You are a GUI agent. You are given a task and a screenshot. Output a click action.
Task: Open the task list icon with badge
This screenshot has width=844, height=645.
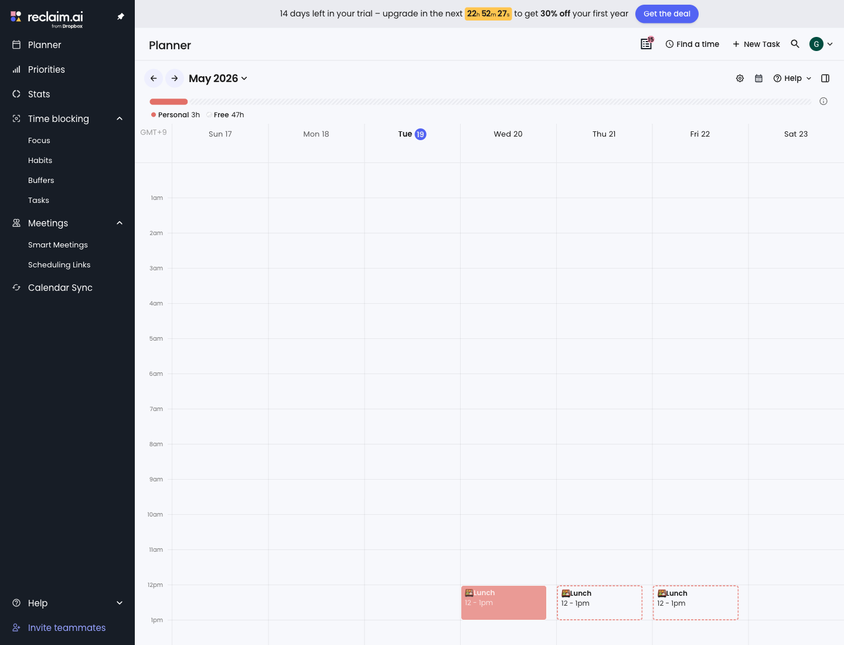coord(646,44)
